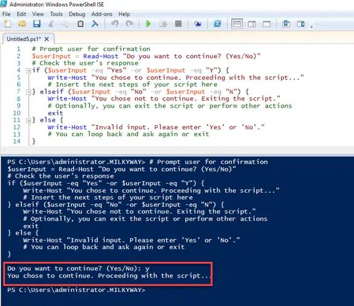Paste using the clipboard icon
The image size is (354, 306).
point(80,24)
